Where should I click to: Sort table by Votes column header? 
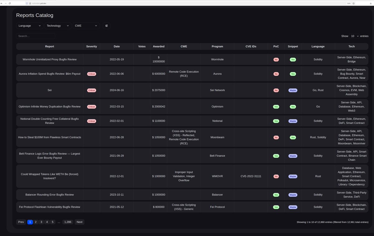(x=142, y=46)
